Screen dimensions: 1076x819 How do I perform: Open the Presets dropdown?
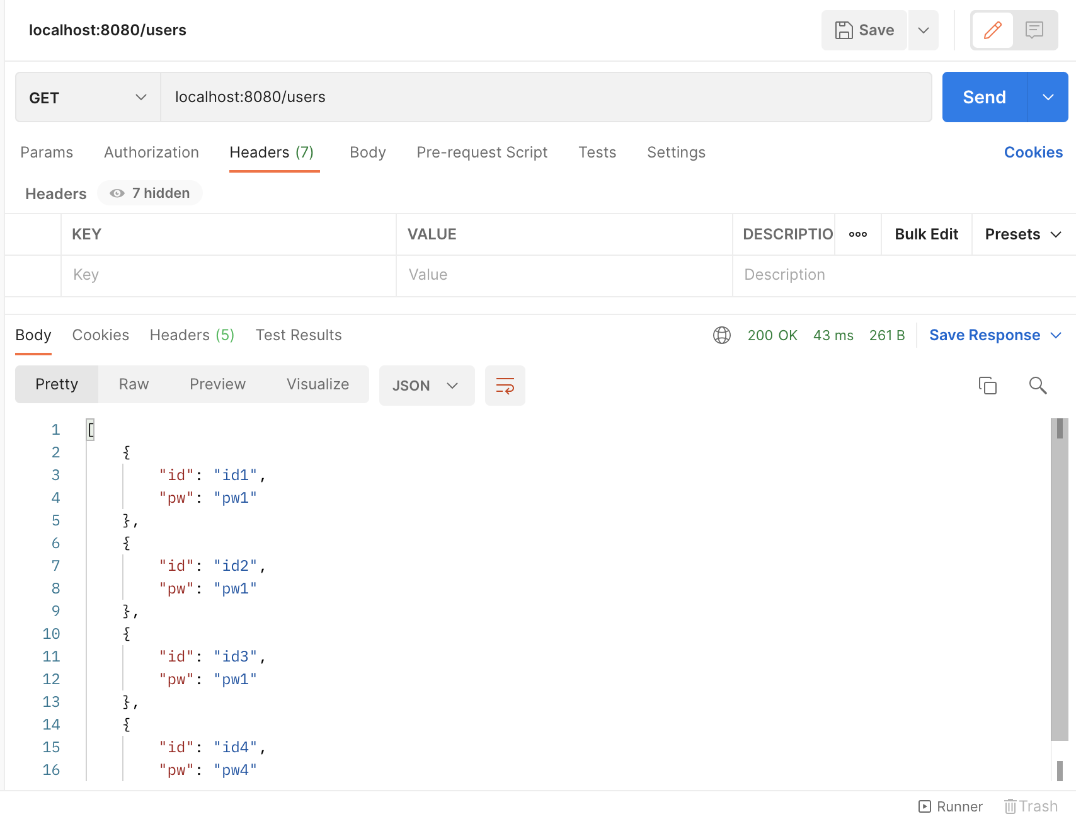1023,234
